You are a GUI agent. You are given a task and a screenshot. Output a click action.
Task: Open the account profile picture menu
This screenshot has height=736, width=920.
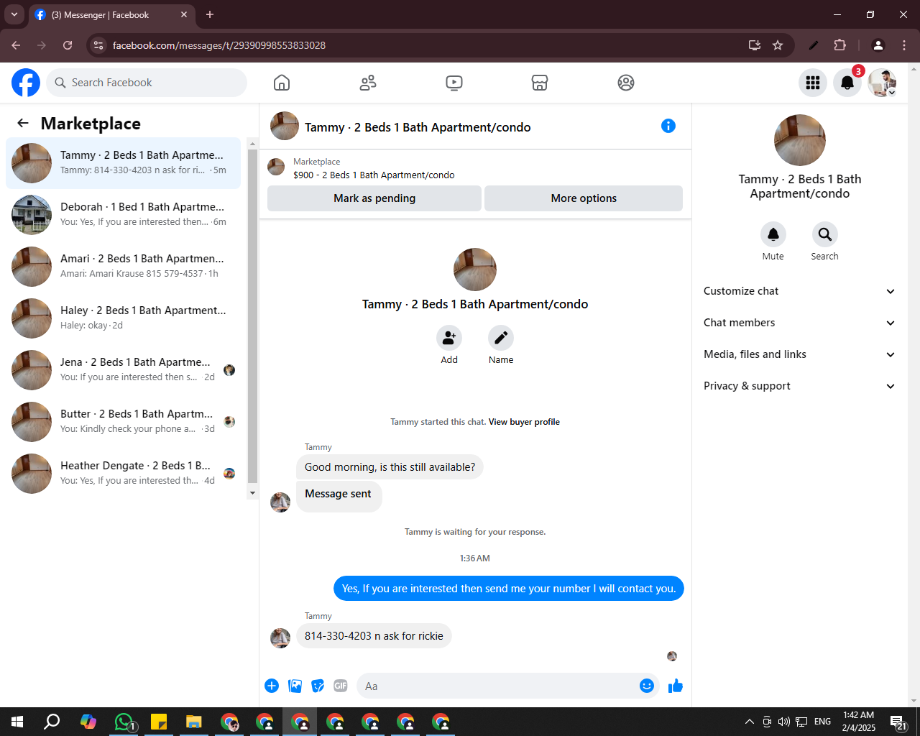882,83
